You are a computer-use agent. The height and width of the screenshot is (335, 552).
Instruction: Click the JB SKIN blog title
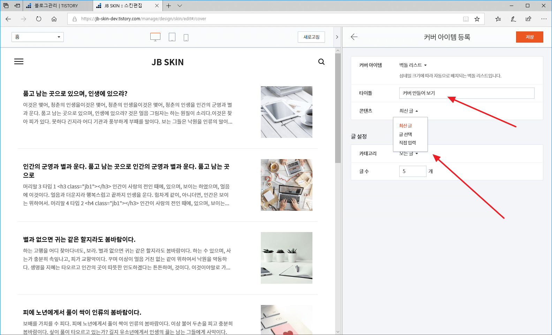(168, 62)
